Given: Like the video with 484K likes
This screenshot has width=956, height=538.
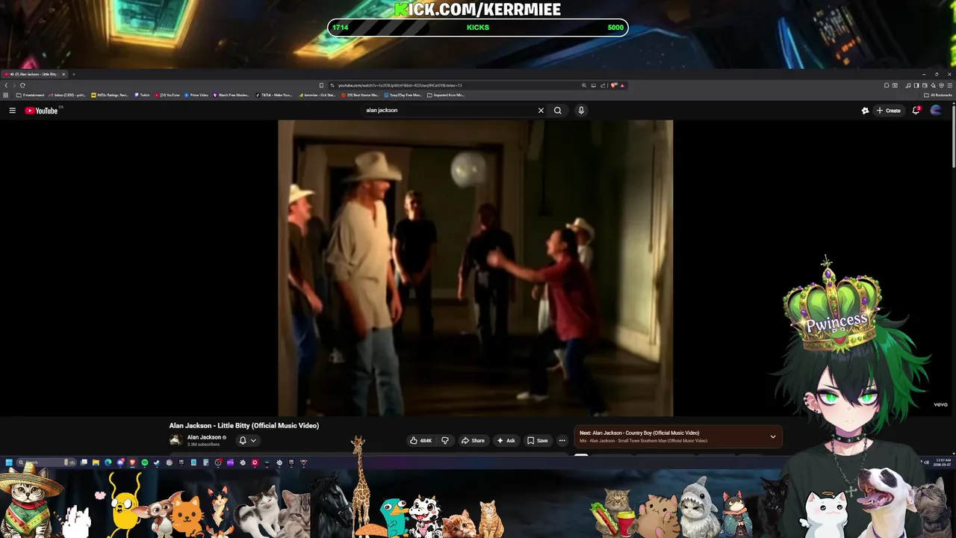Looking at the screenshot, I should coord(420,441).
